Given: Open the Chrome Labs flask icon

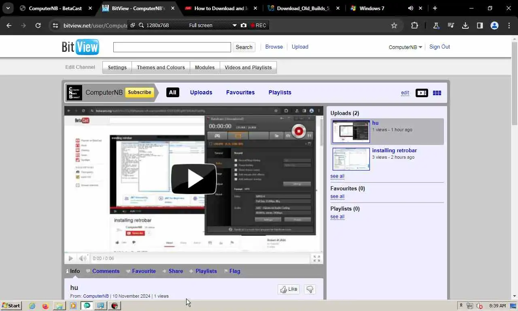Looking at the screenshot, I should pos(436,26).
